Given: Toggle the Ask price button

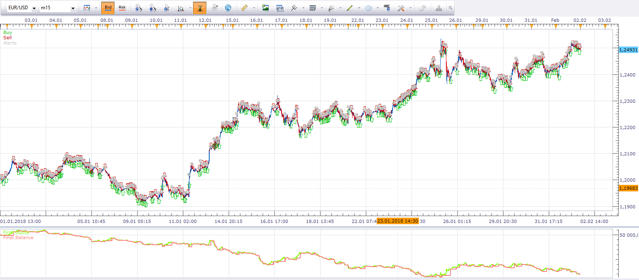Looking at the screenshot, I should (122, 8).
